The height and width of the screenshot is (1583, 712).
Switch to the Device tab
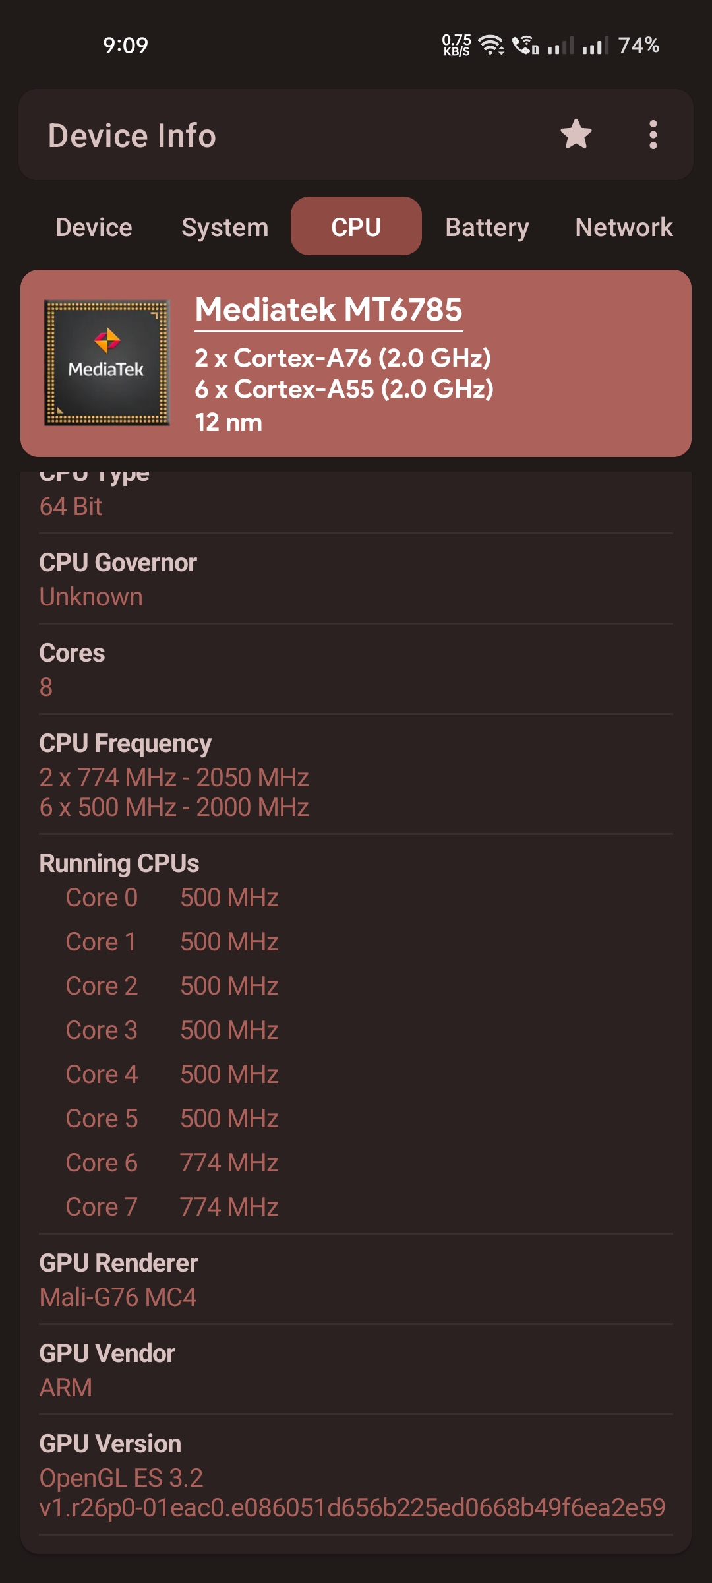point(94,227)
